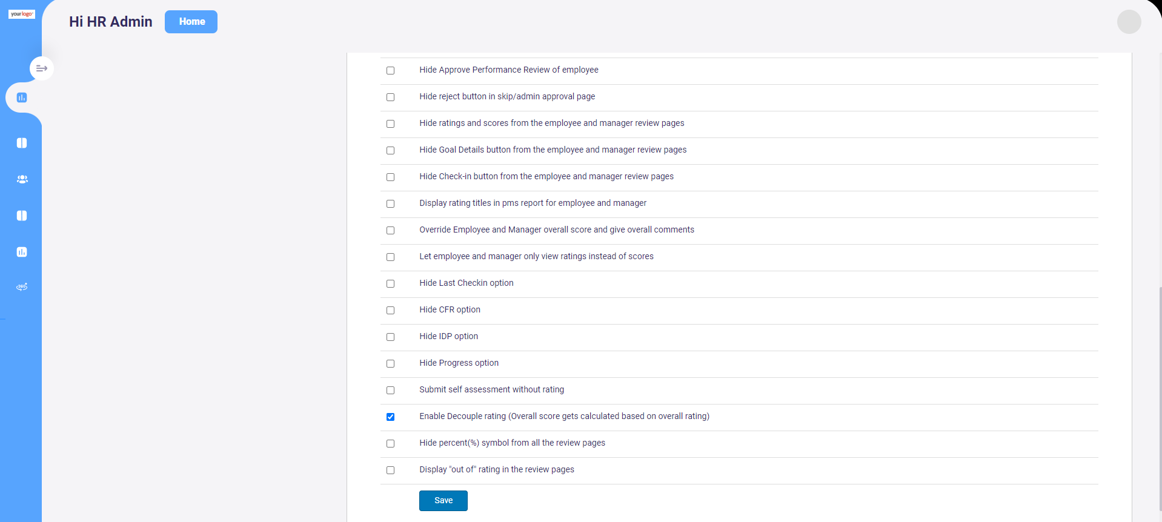Click the 'Hide IDP option' label
The height and width of the screenshot is (522, 1162).
(449, 337)
